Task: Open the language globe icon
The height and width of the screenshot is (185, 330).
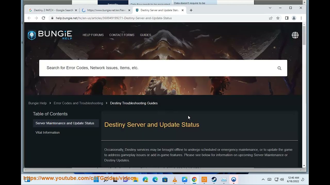Action: coord(295,35)
